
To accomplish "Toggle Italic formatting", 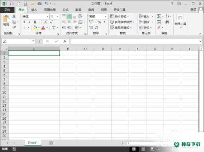I will [x=30, y=22].
